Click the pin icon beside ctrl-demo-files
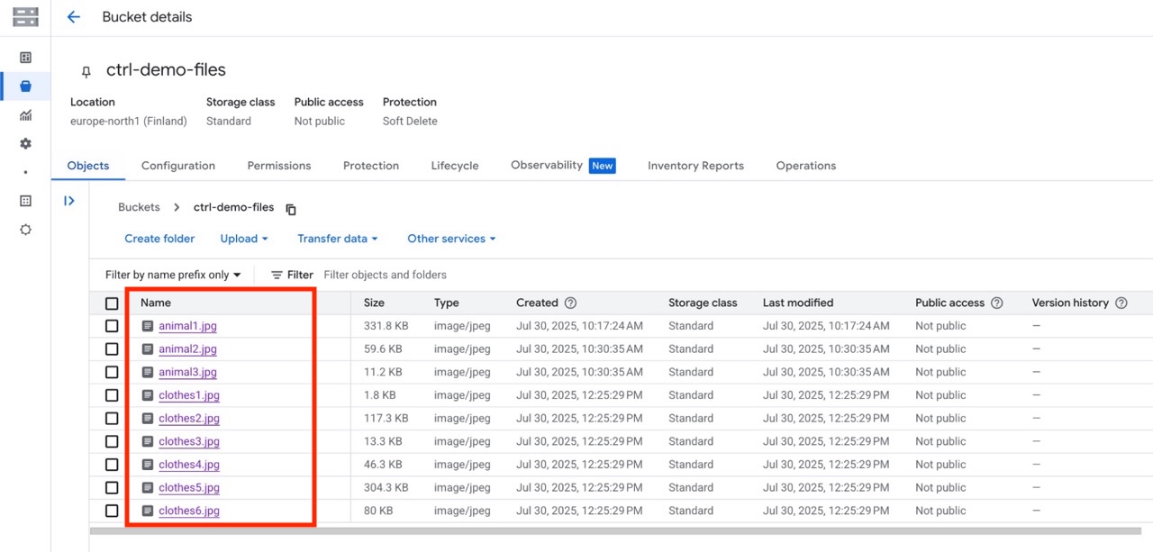Viewport: 1153px width, 552px height. click(x=86, y=71)
